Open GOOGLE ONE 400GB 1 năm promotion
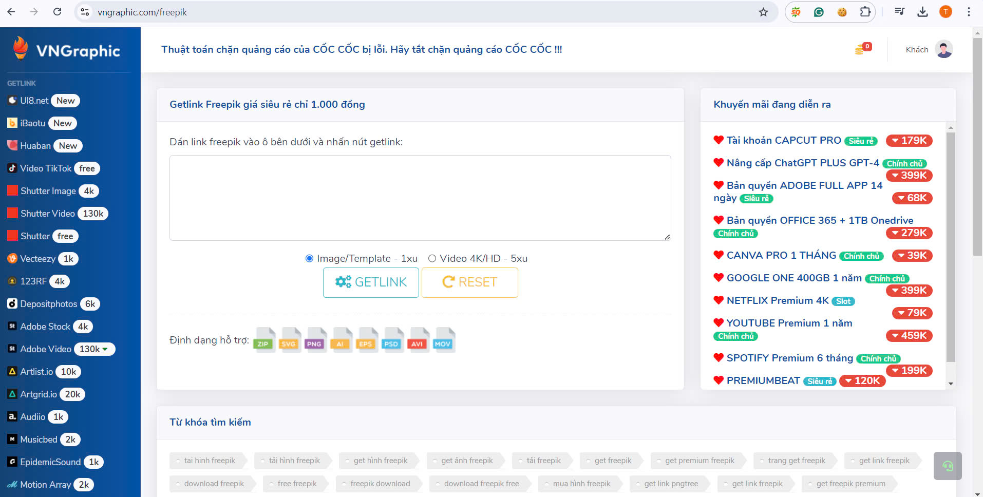The image size is (983, 497). click(x=794, y=278)
